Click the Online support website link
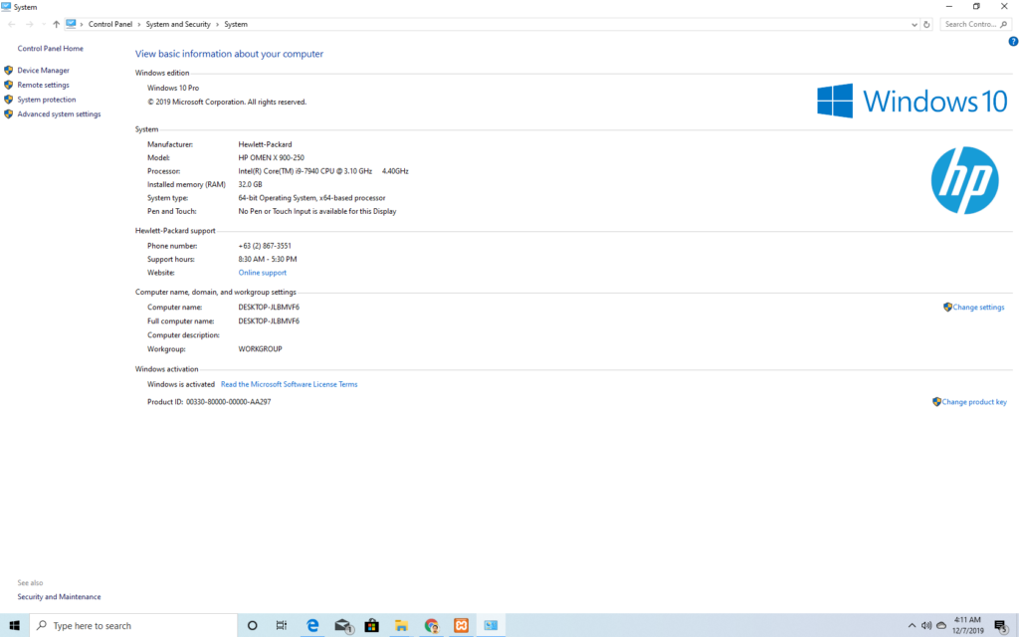 [x=262, y=273]
